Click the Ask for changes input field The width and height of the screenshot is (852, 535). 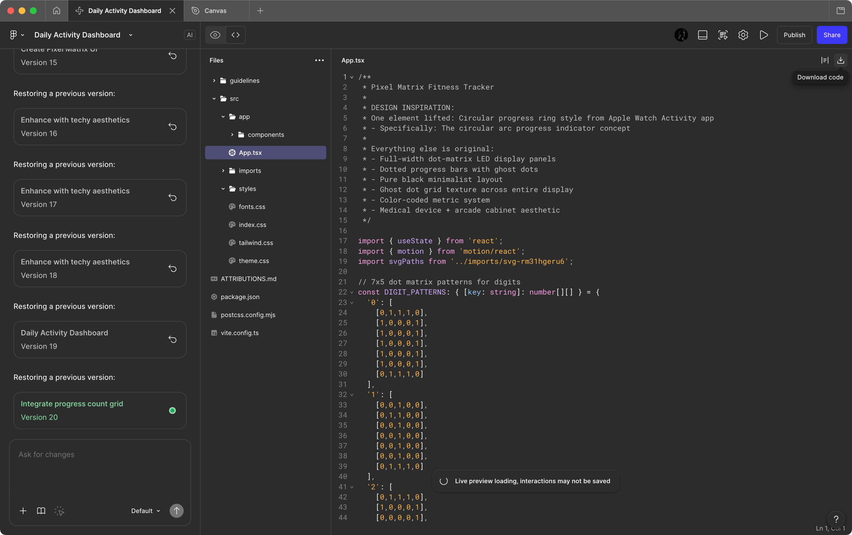coord(99,469)
